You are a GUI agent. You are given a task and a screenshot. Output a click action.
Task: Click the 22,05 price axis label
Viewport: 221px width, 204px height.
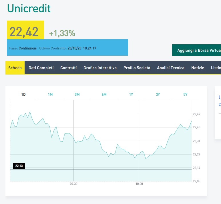point(196,181)
